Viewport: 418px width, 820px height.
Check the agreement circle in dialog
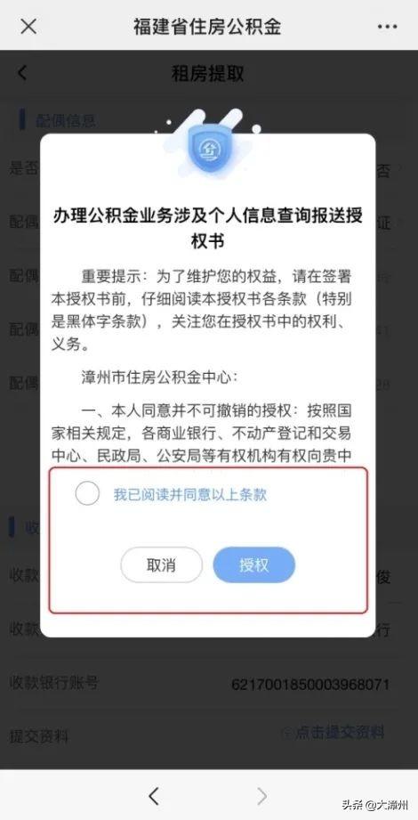[x=87, y=493]
